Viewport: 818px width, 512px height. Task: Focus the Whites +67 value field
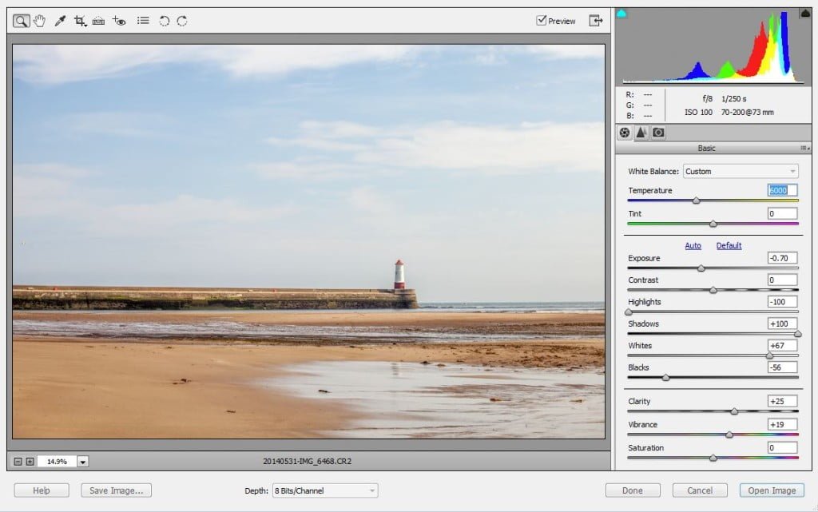[783, 346]
